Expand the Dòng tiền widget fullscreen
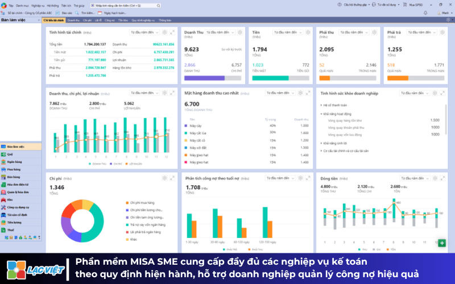The height and width of the screenshot is (284, 455). coord(442,178)
